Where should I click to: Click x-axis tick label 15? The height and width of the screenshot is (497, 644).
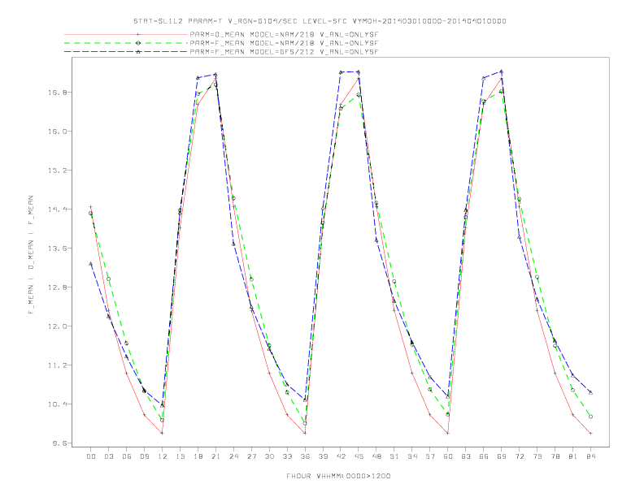[x=180, y=456]
